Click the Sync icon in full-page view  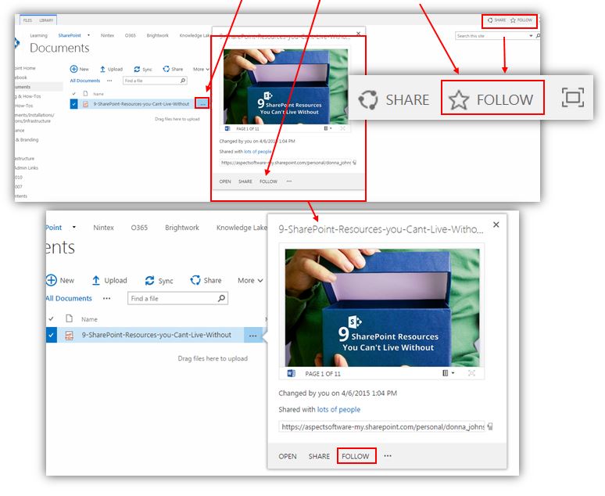tap(137, 69)
